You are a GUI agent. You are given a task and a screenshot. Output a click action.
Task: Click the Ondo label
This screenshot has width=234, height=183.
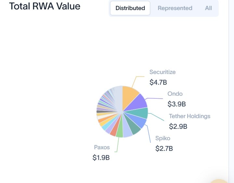[x=175, y=94]
